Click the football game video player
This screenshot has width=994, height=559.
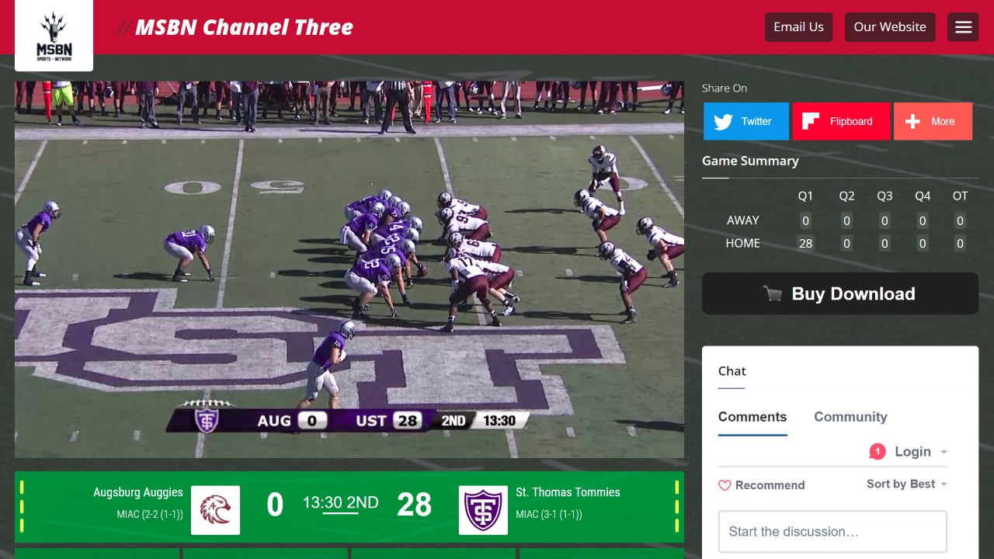[349, 269]
